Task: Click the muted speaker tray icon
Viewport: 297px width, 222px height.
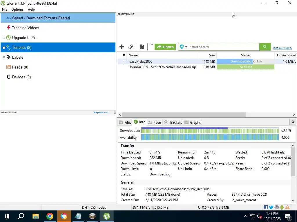Action: pyautogui.click(x=259, y=216)
